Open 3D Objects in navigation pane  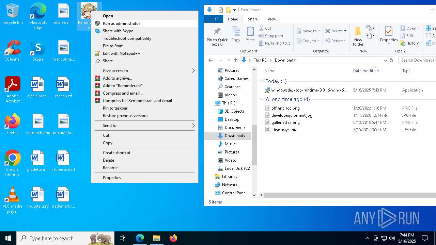pyautogui.click(x=231, y=111)
